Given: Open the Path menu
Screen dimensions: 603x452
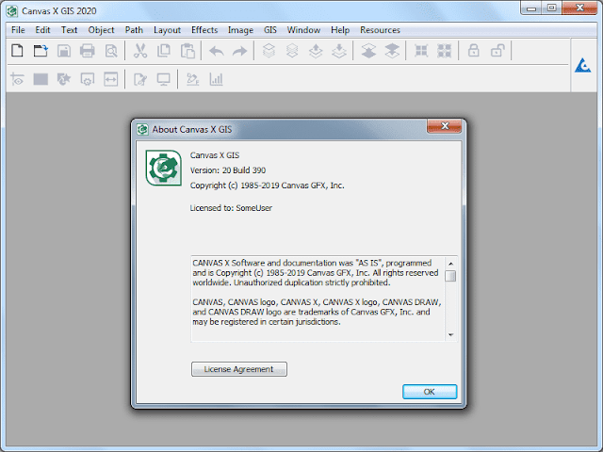Looking at the screenshot, I should (x=134, y=30).
